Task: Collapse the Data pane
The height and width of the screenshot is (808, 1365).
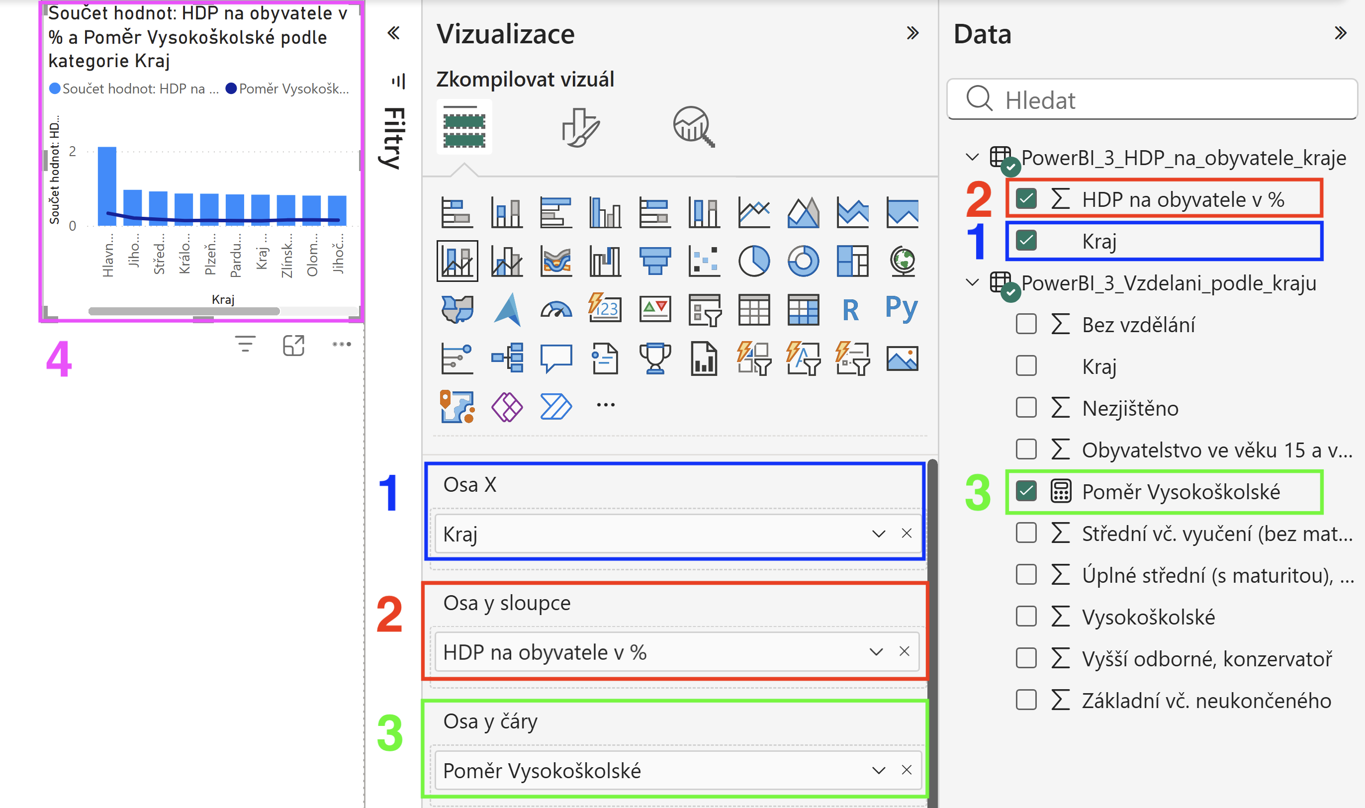Action: click(1340, 33)
